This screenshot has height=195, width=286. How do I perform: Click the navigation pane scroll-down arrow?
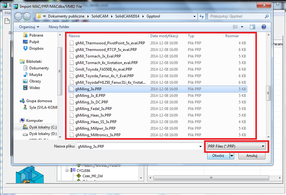point(60,137)
